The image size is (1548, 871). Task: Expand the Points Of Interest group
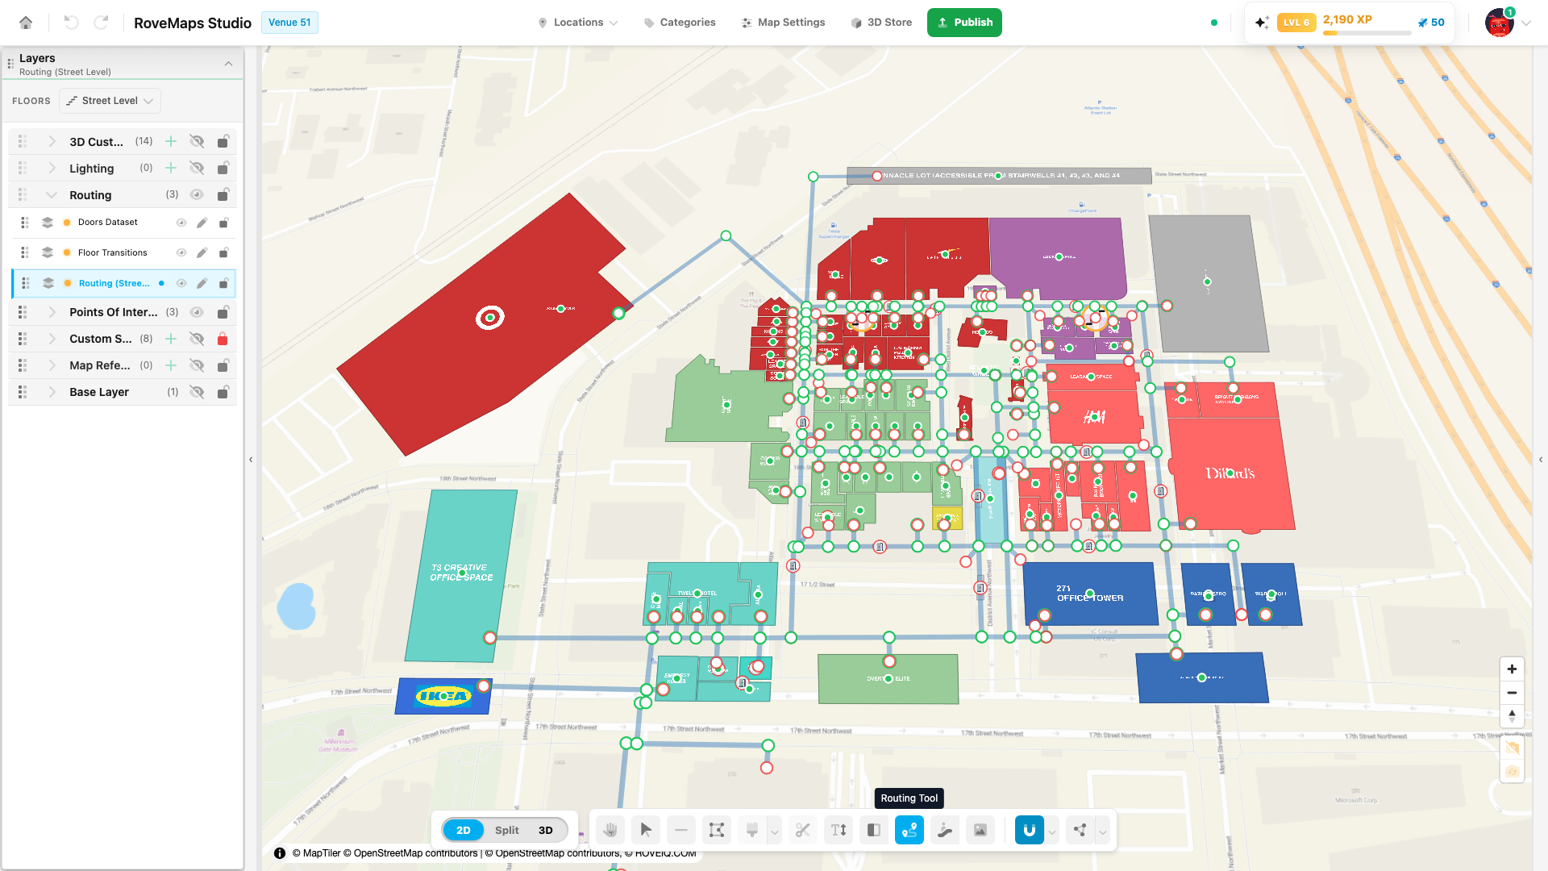pos(52,312)
